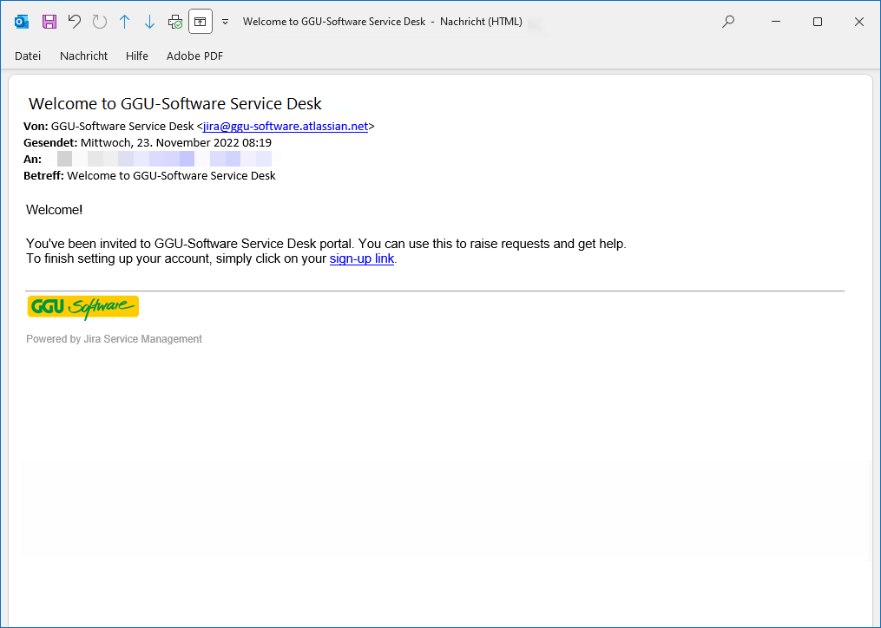Click the 'Welcome!' greeting text
The image size is (881, 628).
55,210
